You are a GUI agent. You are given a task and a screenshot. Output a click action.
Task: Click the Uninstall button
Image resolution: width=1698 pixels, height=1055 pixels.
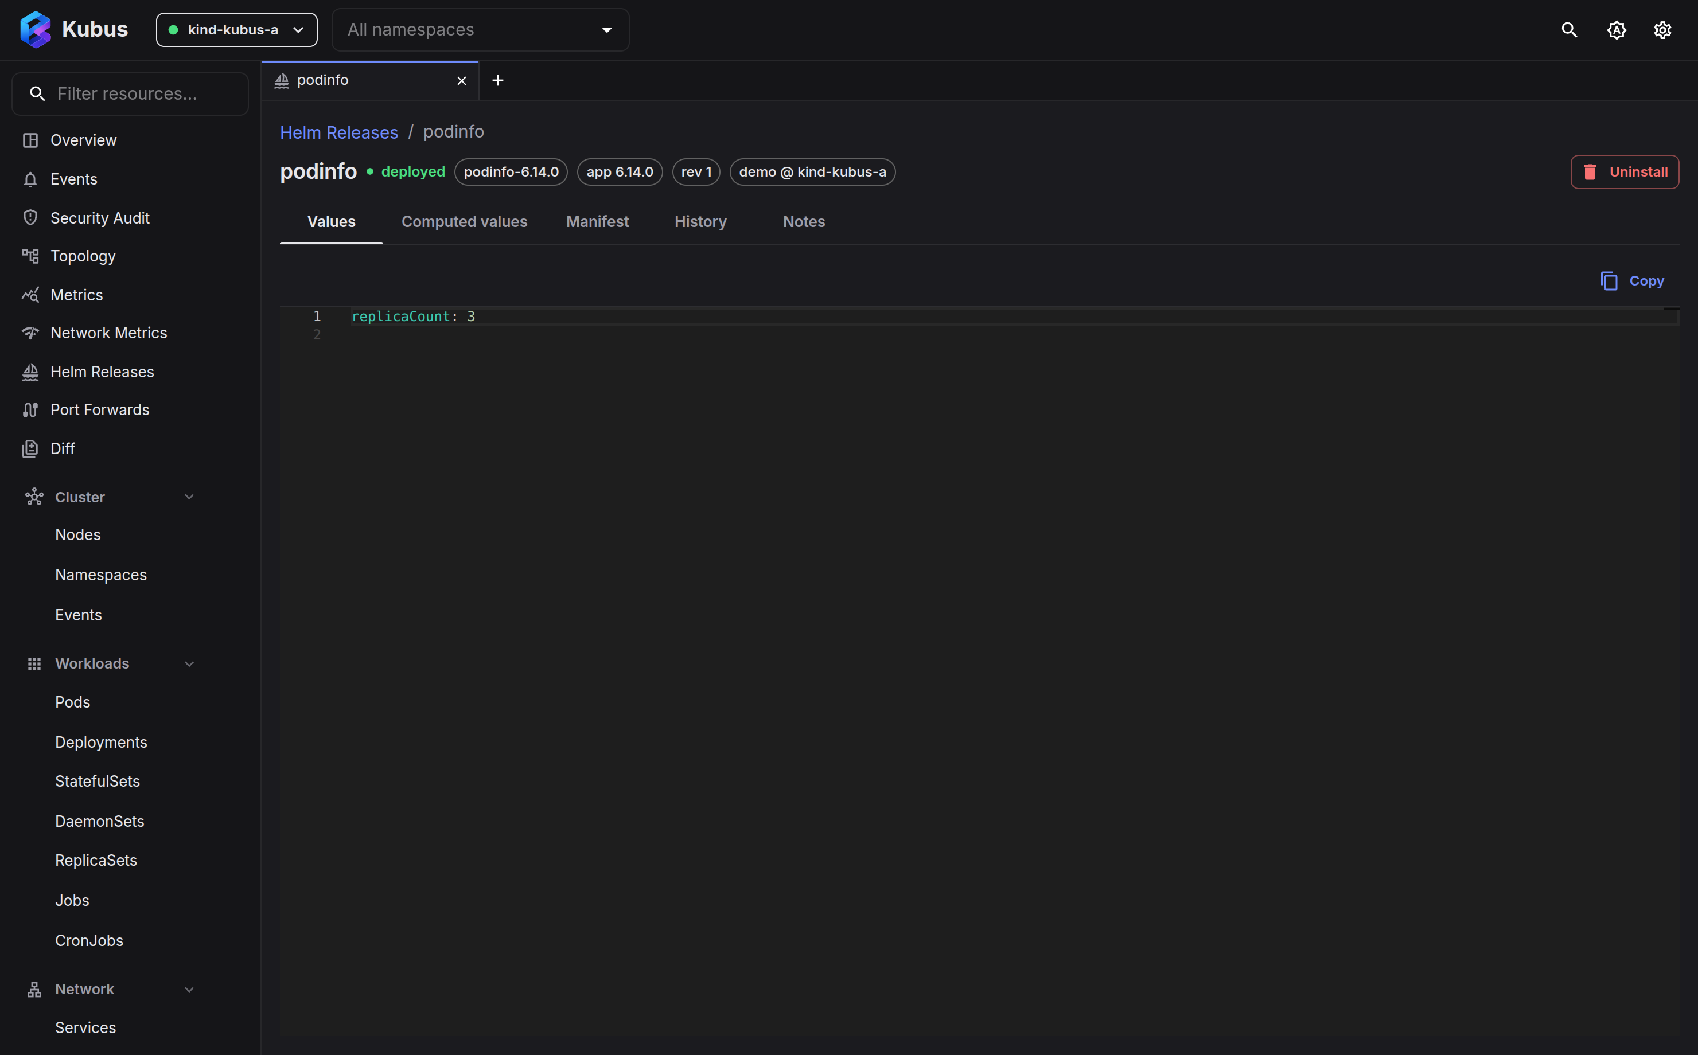point(1625,171)
